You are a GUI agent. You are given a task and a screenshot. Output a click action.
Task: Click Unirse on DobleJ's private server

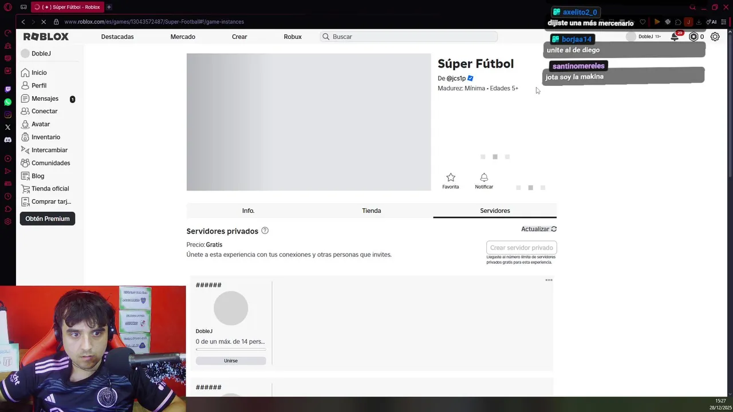click(231, 360)
